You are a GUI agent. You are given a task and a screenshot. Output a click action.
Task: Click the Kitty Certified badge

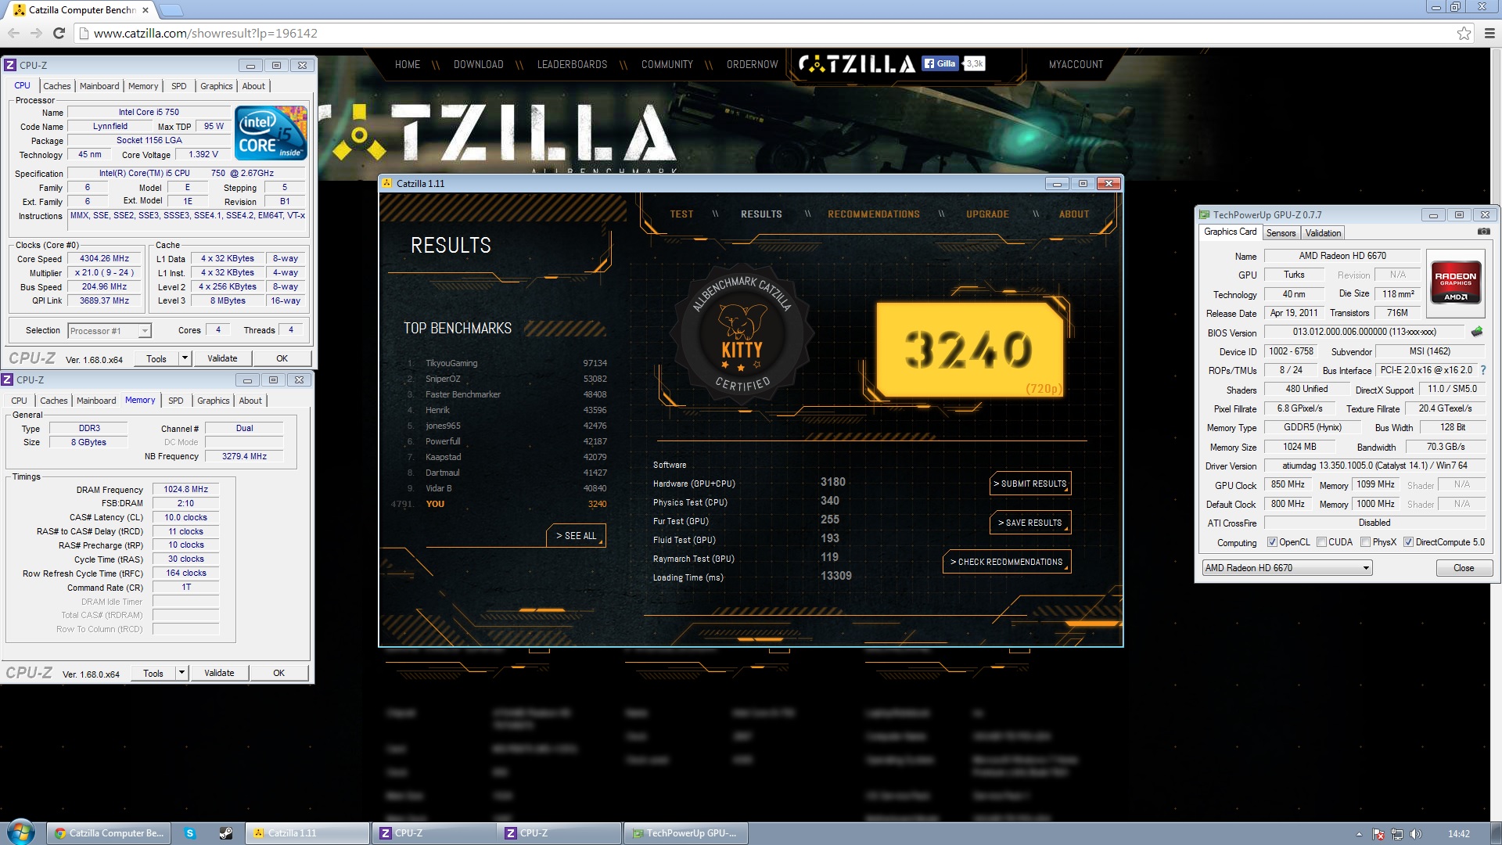pos(741,335)
